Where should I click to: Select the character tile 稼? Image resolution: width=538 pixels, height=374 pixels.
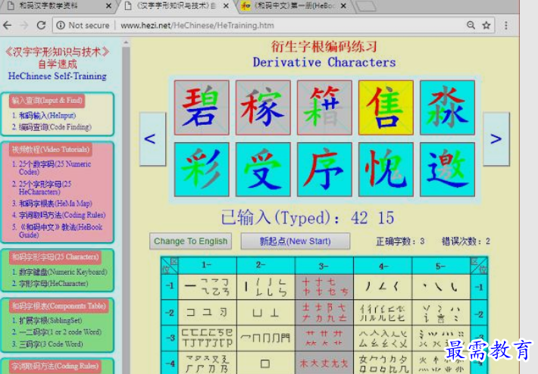[x=263, y=108]
